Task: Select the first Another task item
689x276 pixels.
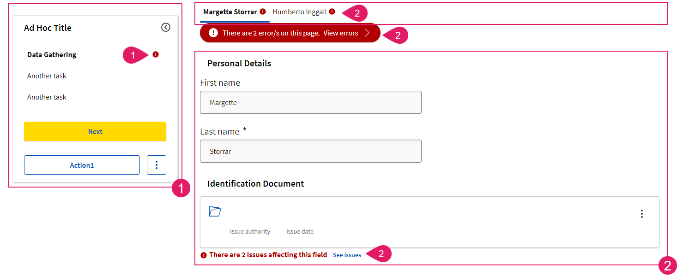Action: (x=47, y=76)
